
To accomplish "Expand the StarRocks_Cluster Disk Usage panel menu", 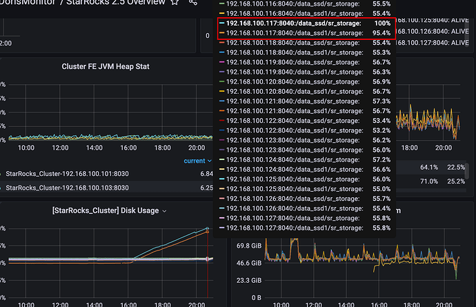I will point(164,211).
